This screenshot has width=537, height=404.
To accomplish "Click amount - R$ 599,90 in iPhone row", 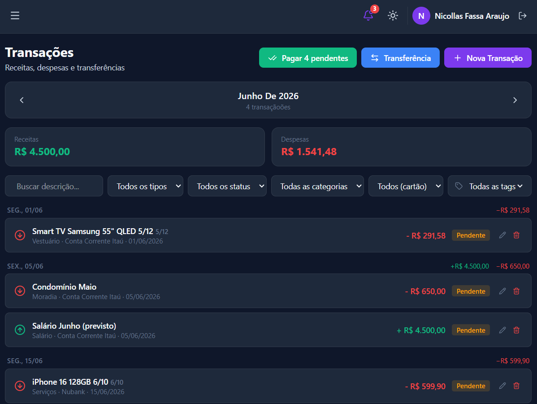I will coord(425,387).
